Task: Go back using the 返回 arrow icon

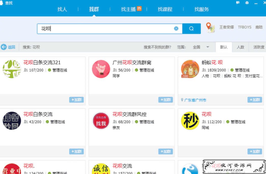Action: tap(4, 47)
